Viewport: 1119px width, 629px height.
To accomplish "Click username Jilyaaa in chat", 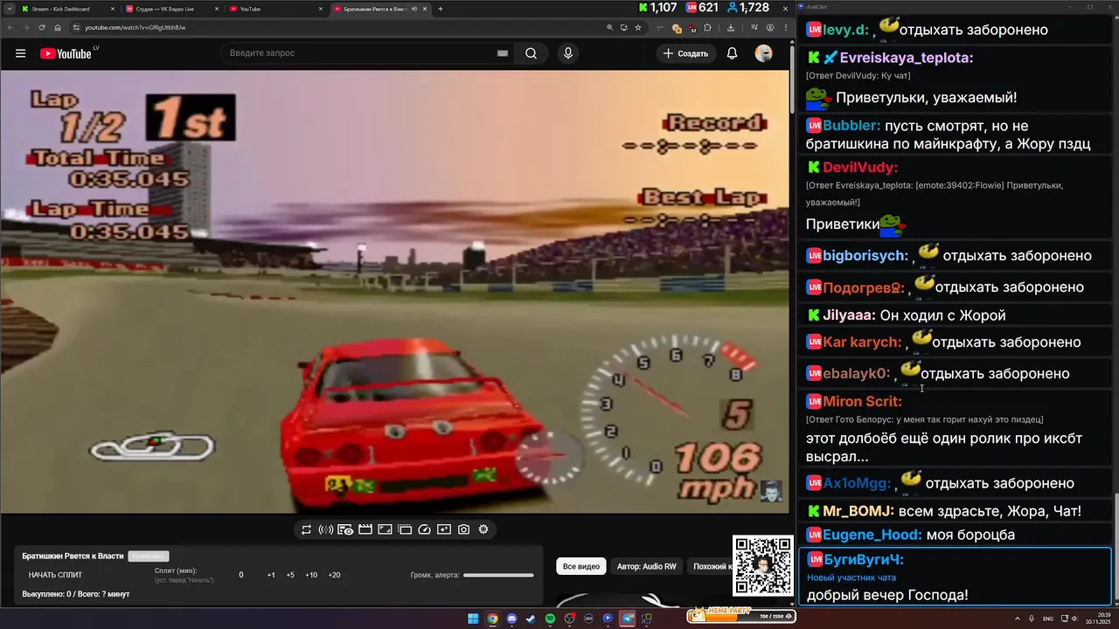I will coord(849,315).
